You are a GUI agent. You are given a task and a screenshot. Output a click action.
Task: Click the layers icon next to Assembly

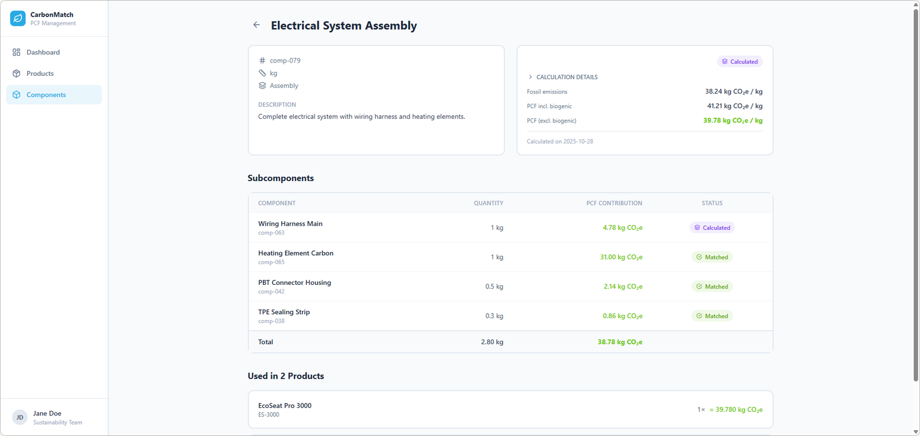point(262,86)
